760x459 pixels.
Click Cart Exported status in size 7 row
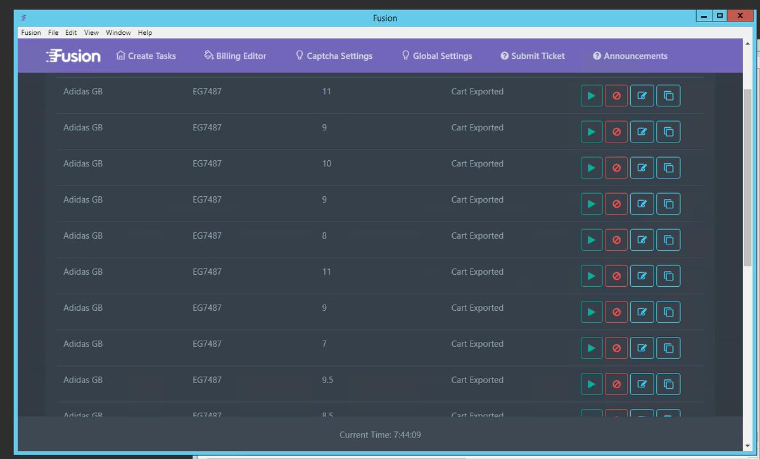(478, 344)
